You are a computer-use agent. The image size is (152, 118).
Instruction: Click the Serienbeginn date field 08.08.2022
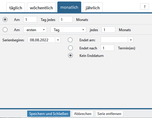coord(42,40)
